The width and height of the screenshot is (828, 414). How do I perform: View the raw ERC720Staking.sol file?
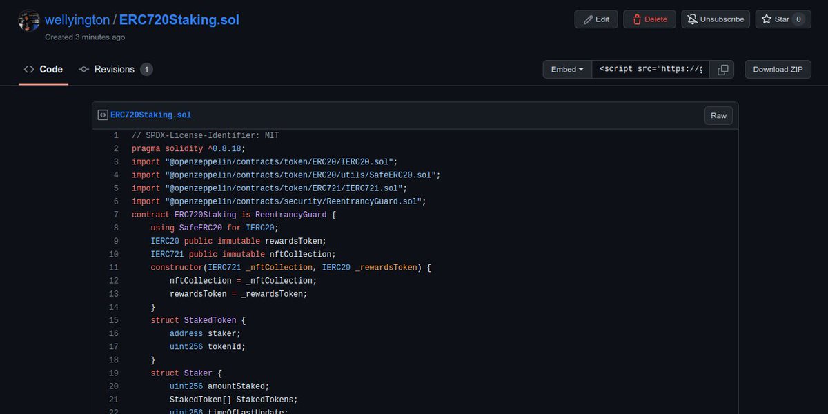(718, 115)
